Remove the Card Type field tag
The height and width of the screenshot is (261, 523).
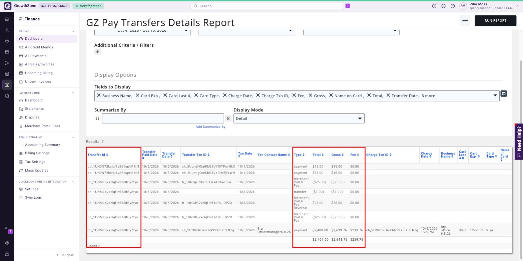pos(196,95)
